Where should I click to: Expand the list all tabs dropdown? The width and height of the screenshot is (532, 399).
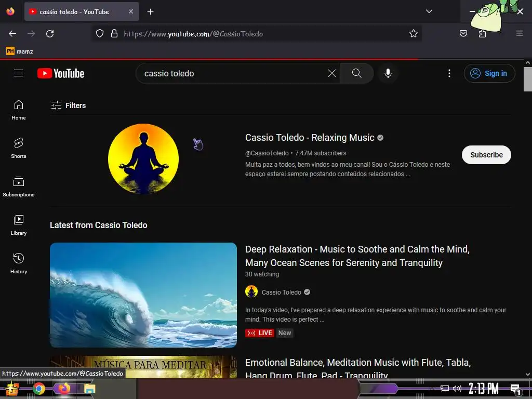[429, 11]
